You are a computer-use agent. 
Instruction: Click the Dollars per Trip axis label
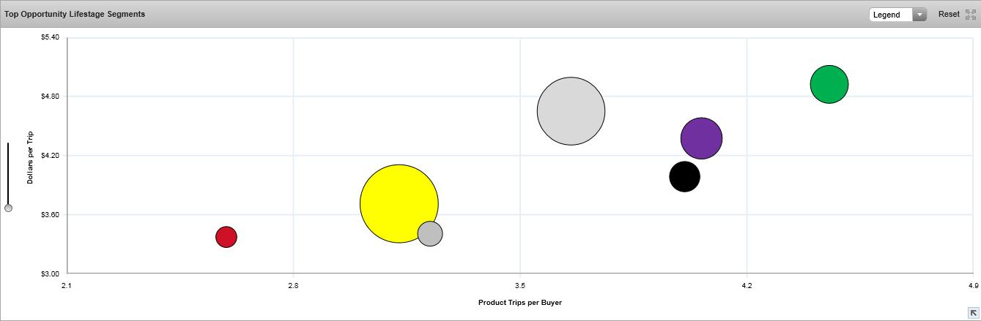click(30, 157)
